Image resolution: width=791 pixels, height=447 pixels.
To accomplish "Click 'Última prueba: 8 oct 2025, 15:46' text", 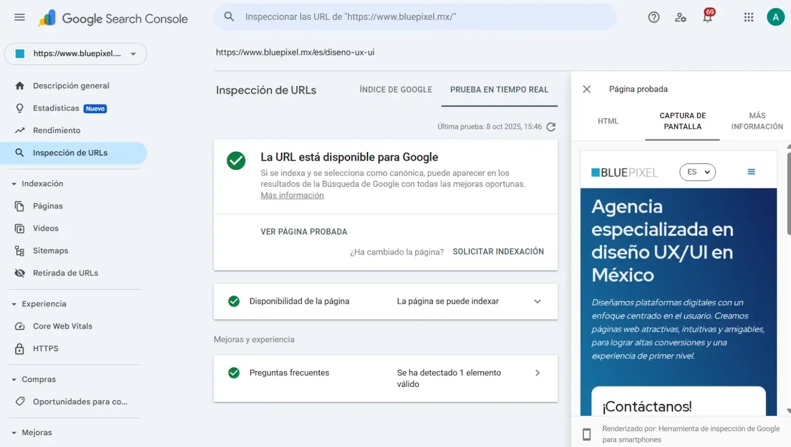I will pos(489,126).
